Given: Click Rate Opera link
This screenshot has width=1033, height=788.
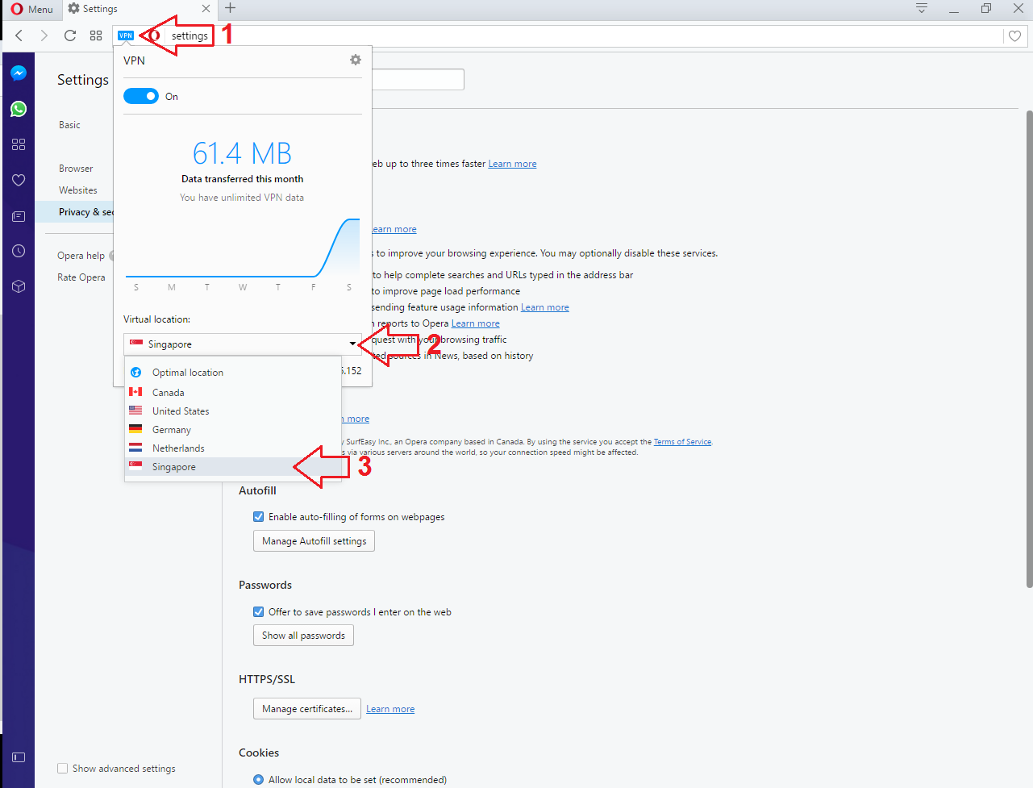Looking at the screenshot, I should 81,277.
